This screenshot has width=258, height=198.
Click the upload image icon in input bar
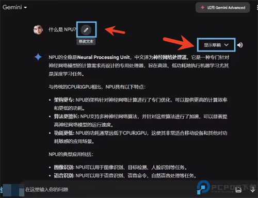click(238, 190)
